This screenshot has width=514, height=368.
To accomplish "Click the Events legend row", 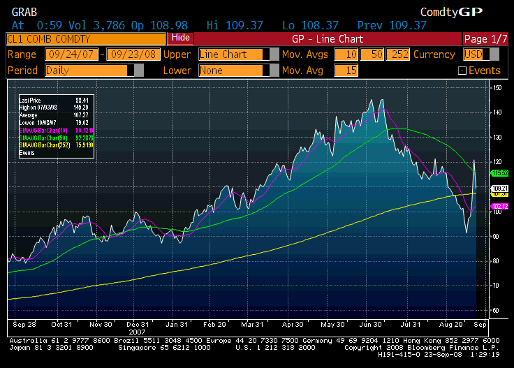I will pos(27,153).
